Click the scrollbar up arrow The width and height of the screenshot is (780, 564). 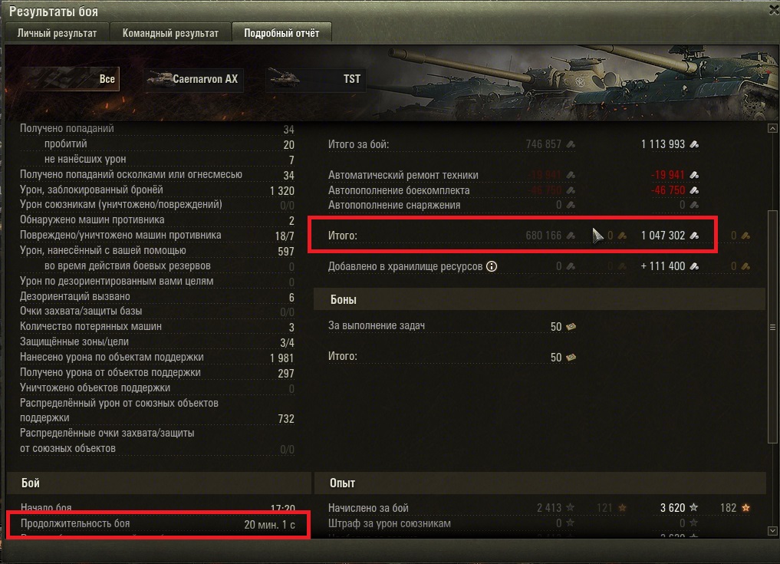[772, 128]
